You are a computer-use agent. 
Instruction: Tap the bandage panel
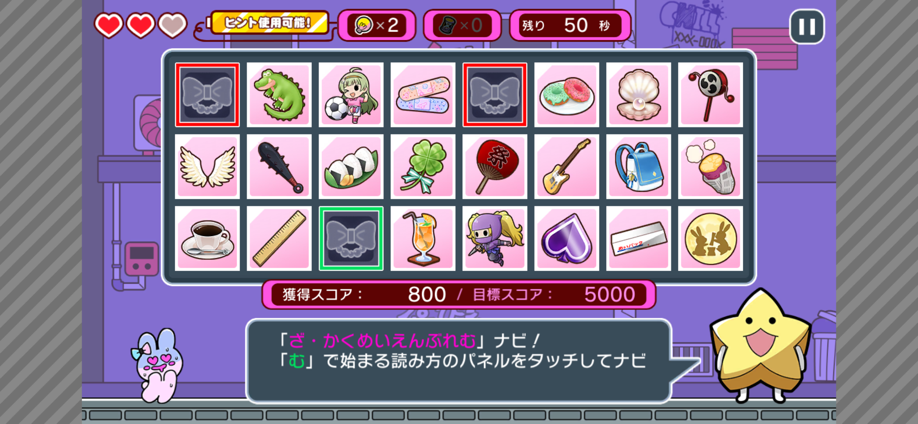423,95
